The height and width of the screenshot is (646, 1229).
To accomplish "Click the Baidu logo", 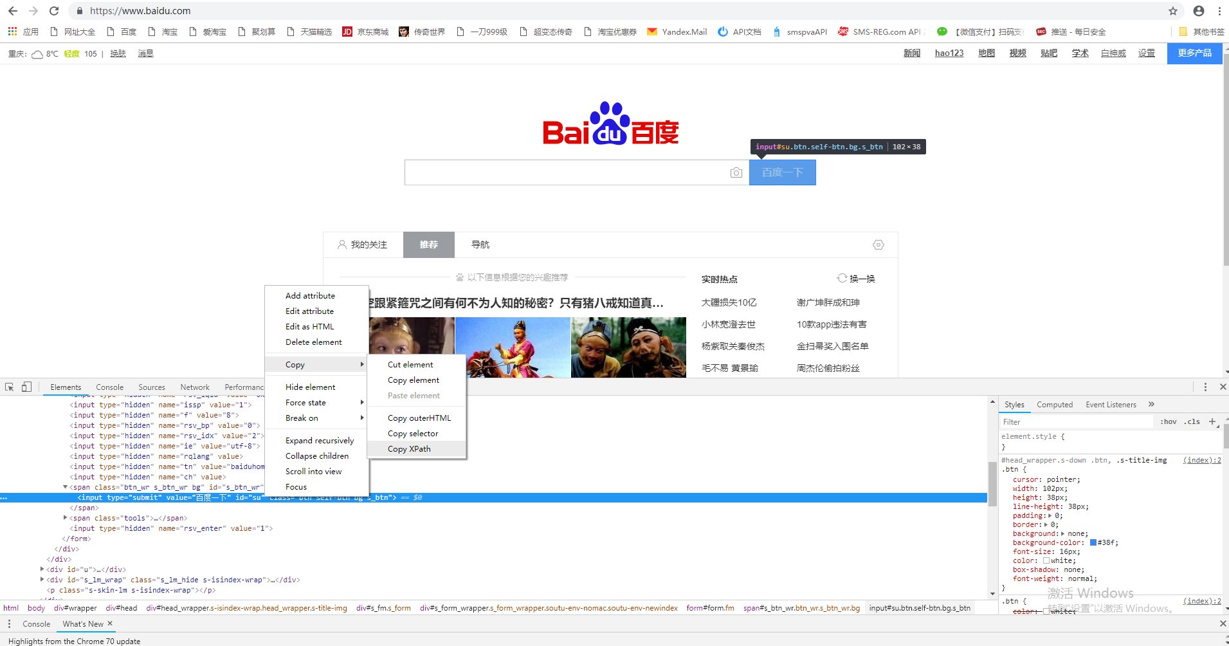I will (611, 124).
